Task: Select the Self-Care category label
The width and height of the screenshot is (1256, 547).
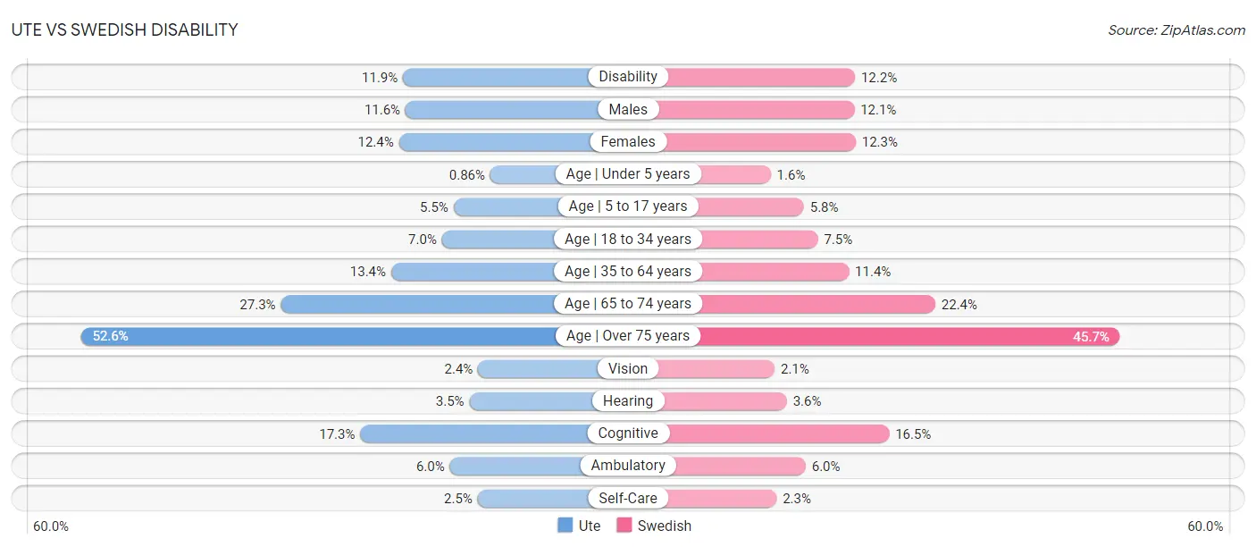Action: point(628,498)
